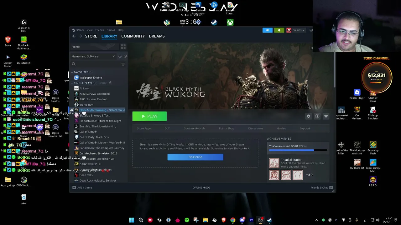Open the Steam menu
401x225 pixels.
click(x=80, y=30)
